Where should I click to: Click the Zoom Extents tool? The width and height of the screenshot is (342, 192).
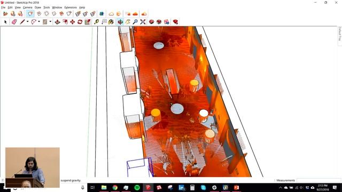143,22
